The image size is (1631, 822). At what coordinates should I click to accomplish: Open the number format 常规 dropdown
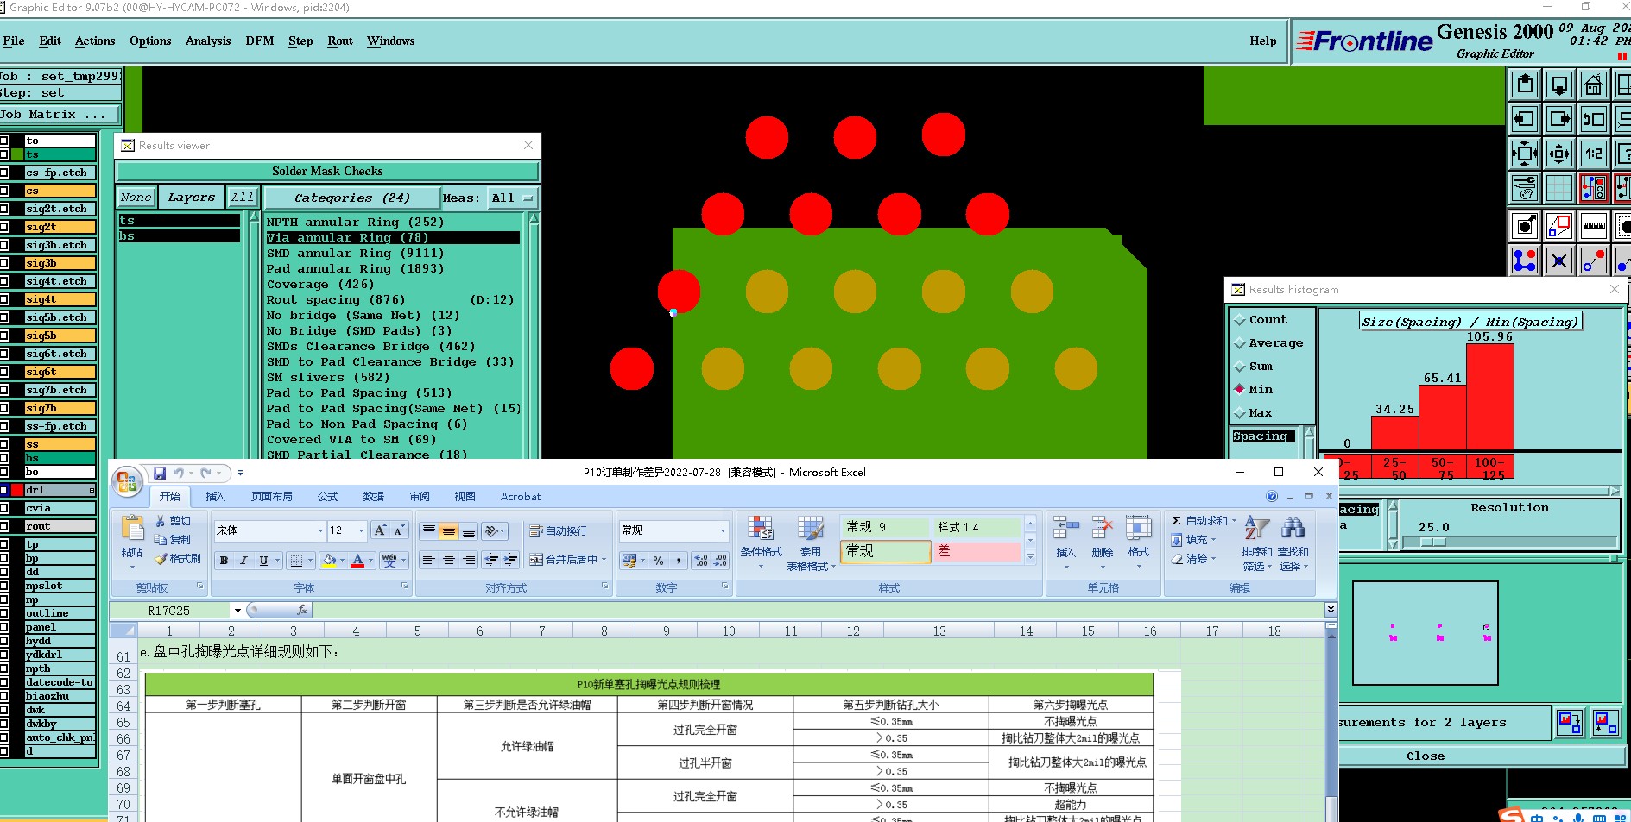[723, 530]
